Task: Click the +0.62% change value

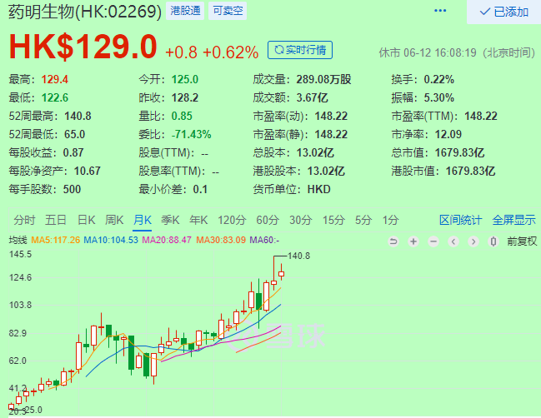Action: pyautogui.click(x=231, y=52)
